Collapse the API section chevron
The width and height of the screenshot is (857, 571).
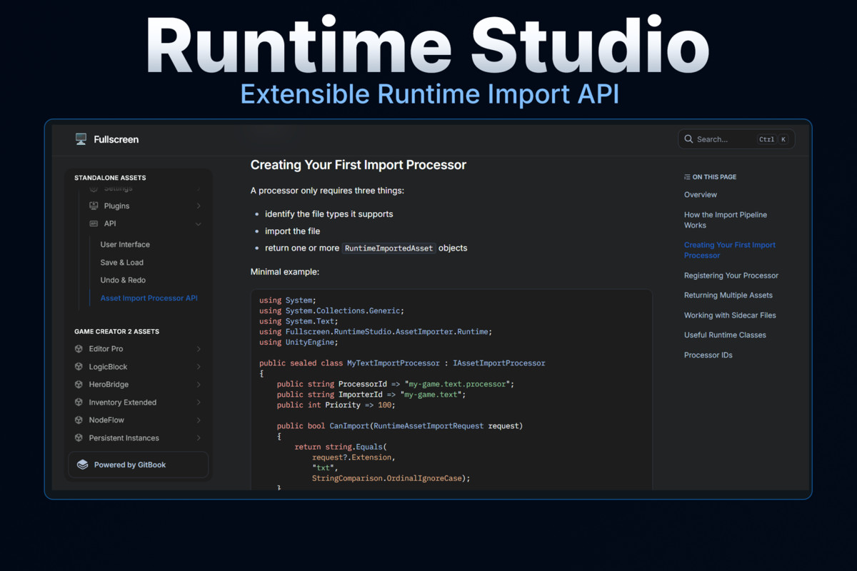point(199,224)
